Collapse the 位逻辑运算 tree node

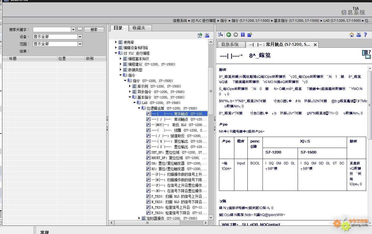pyautogui.click(x=139, y=108)
